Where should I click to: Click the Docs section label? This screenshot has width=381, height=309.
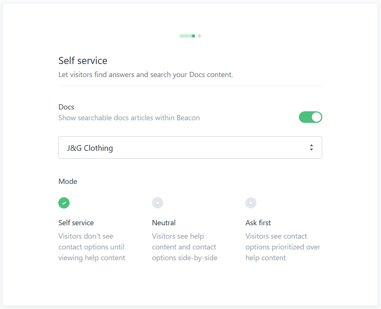(66, 107)
